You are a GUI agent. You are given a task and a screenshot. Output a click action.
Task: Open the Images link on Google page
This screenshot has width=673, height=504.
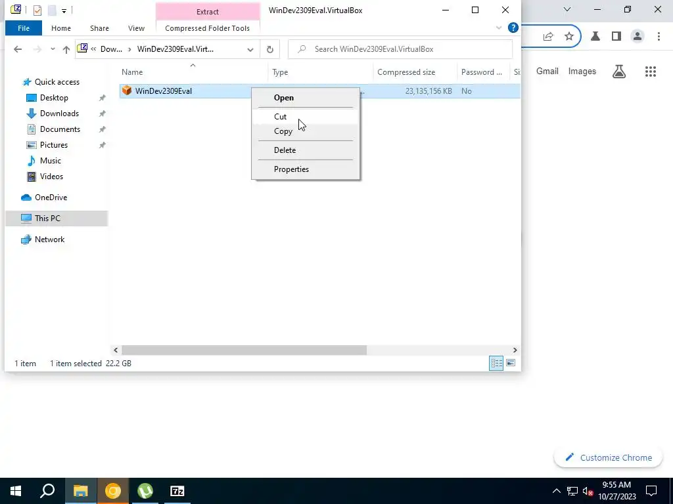click(582, 71)
